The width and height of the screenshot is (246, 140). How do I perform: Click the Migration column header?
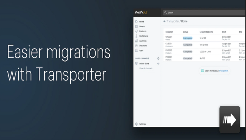(169, 32)
